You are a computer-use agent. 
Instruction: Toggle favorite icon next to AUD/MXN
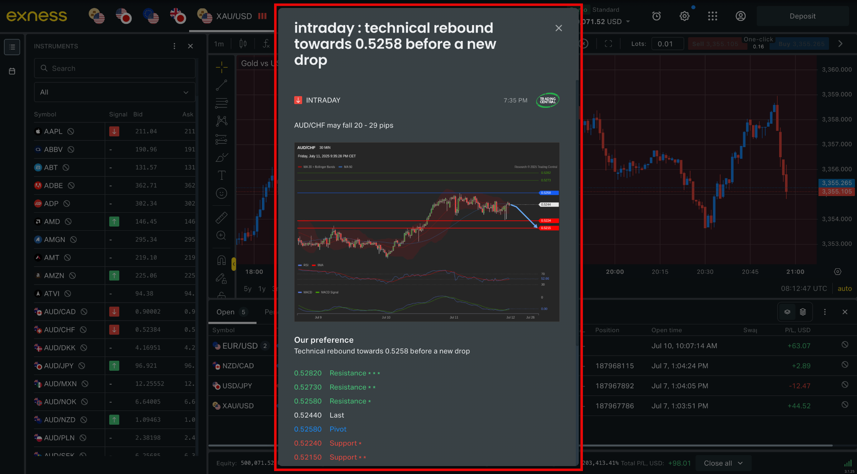point(85,384)
